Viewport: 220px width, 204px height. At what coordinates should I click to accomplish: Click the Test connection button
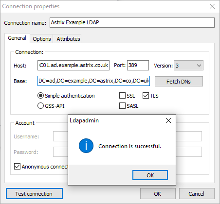[x=34, y=194]
